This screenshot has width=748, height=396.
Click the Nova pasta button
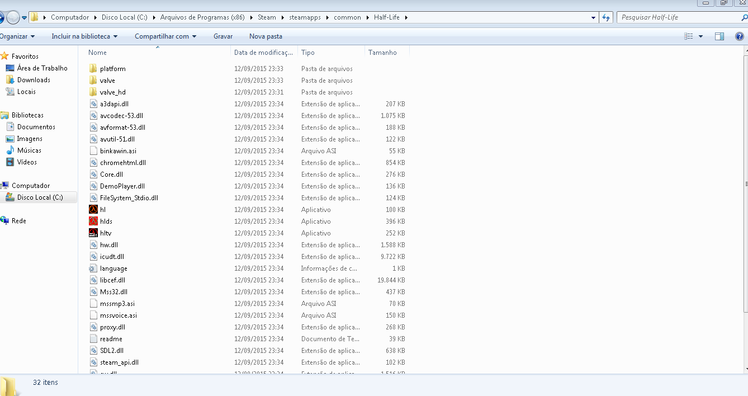(266, 36)
